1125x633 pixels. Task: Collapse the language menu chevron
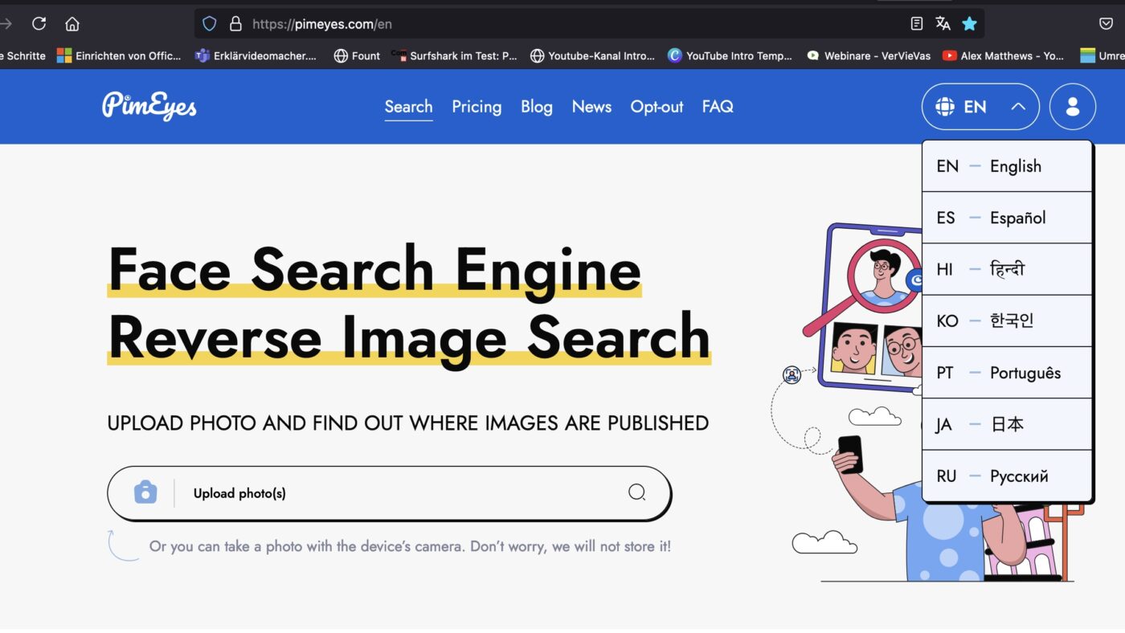[1018, 107]
